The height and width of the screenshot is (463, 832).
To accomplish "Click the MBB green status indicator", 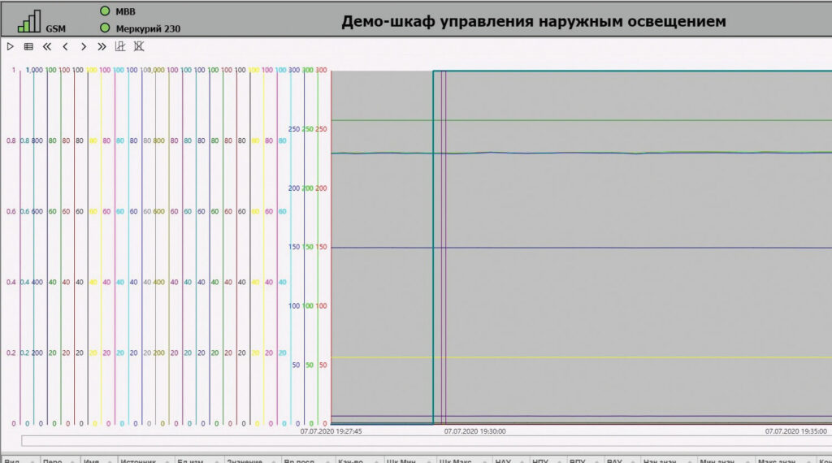I will pyautogui.click(x=104, y=11).
